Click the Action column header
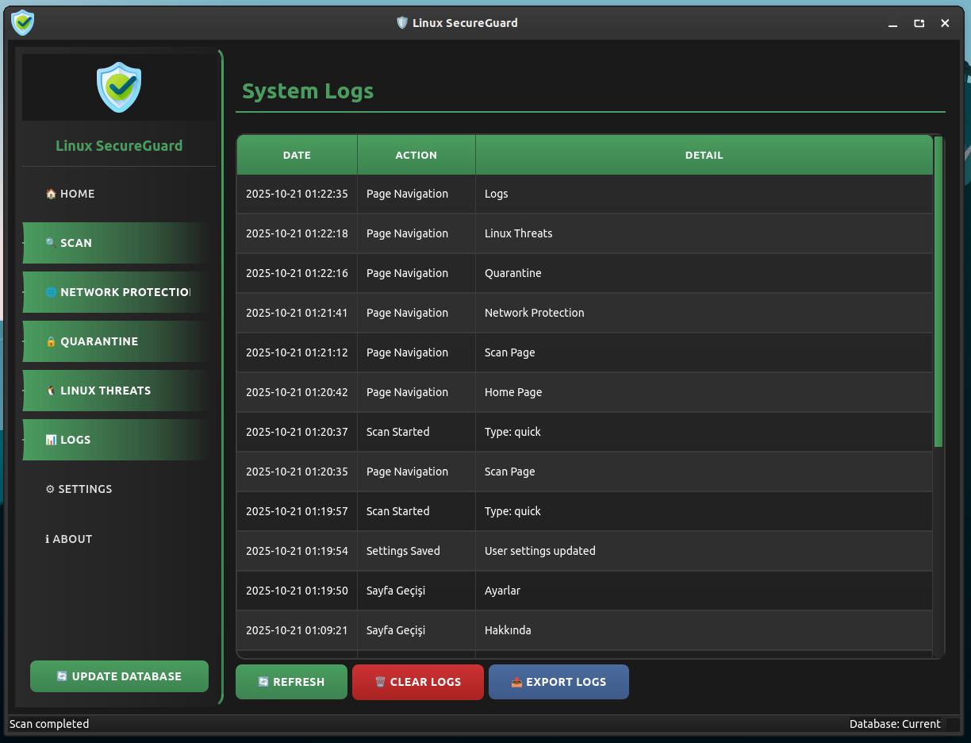 (x=416, y=155)
